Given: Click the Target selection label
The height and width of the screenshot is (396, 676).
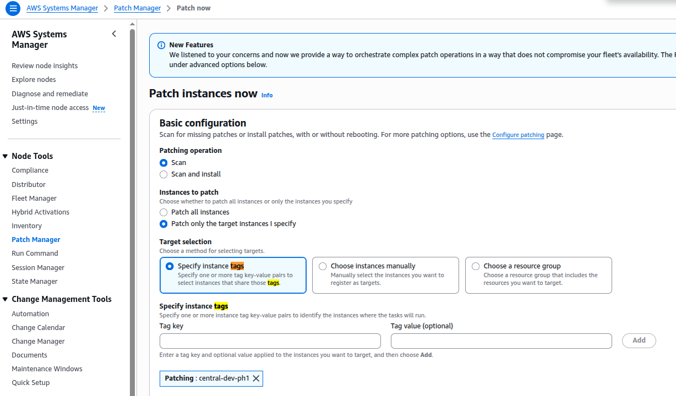Looking at the screenshot, I should (x=186, y=242).
